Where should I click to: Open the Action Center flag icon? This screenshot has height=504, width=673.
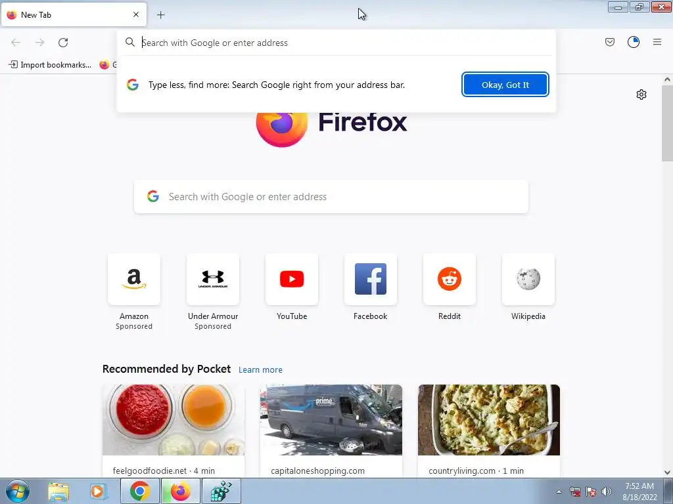(x=591, y=492)
